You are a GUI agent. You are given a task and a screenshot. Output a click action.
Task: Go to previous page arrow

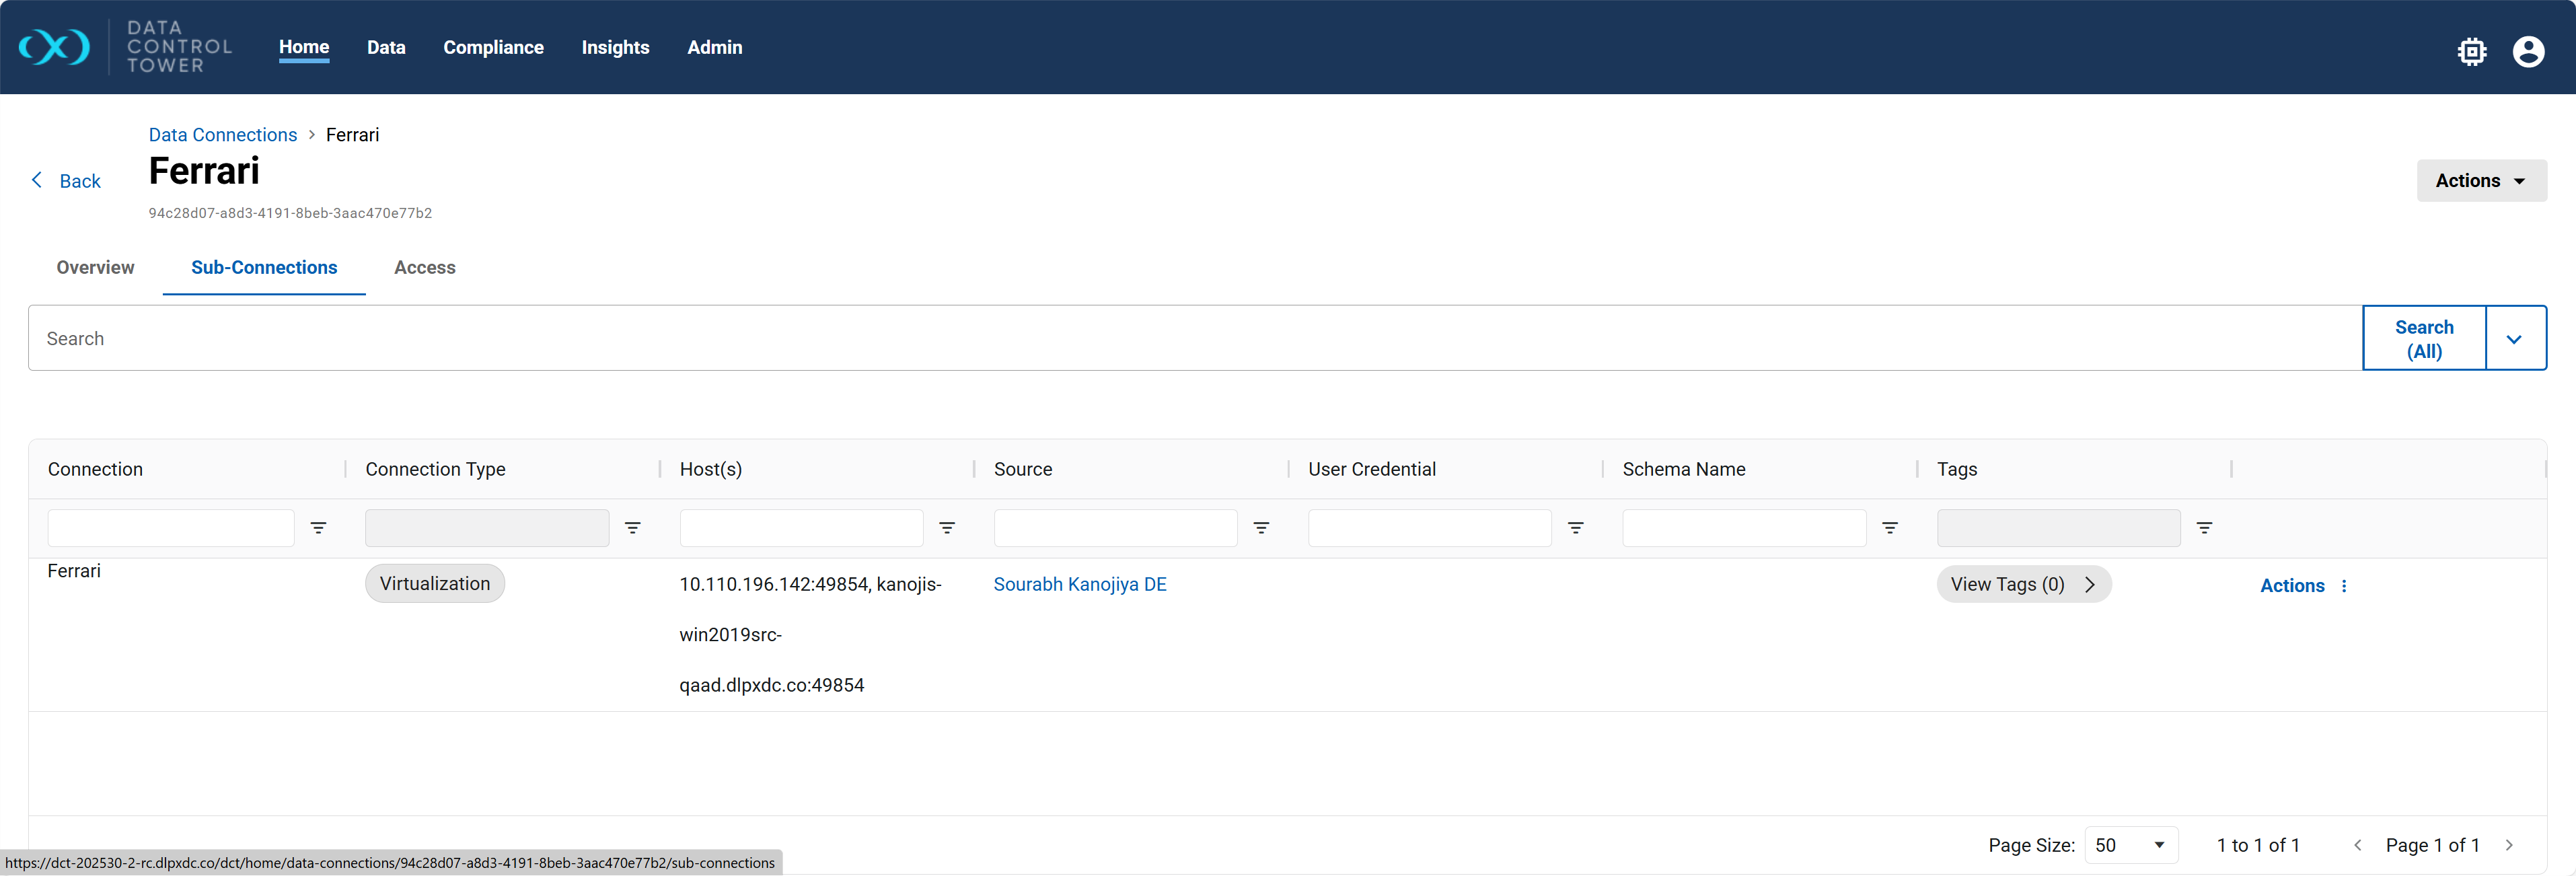click(x=2357, y=845)
